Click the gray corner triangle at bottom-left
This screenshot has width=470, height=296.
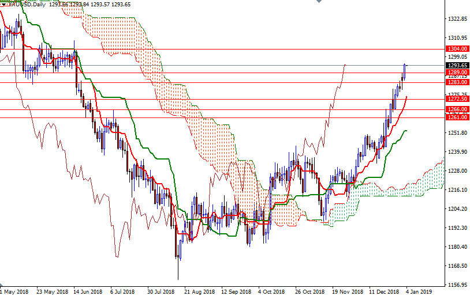(x=2, y=286)
